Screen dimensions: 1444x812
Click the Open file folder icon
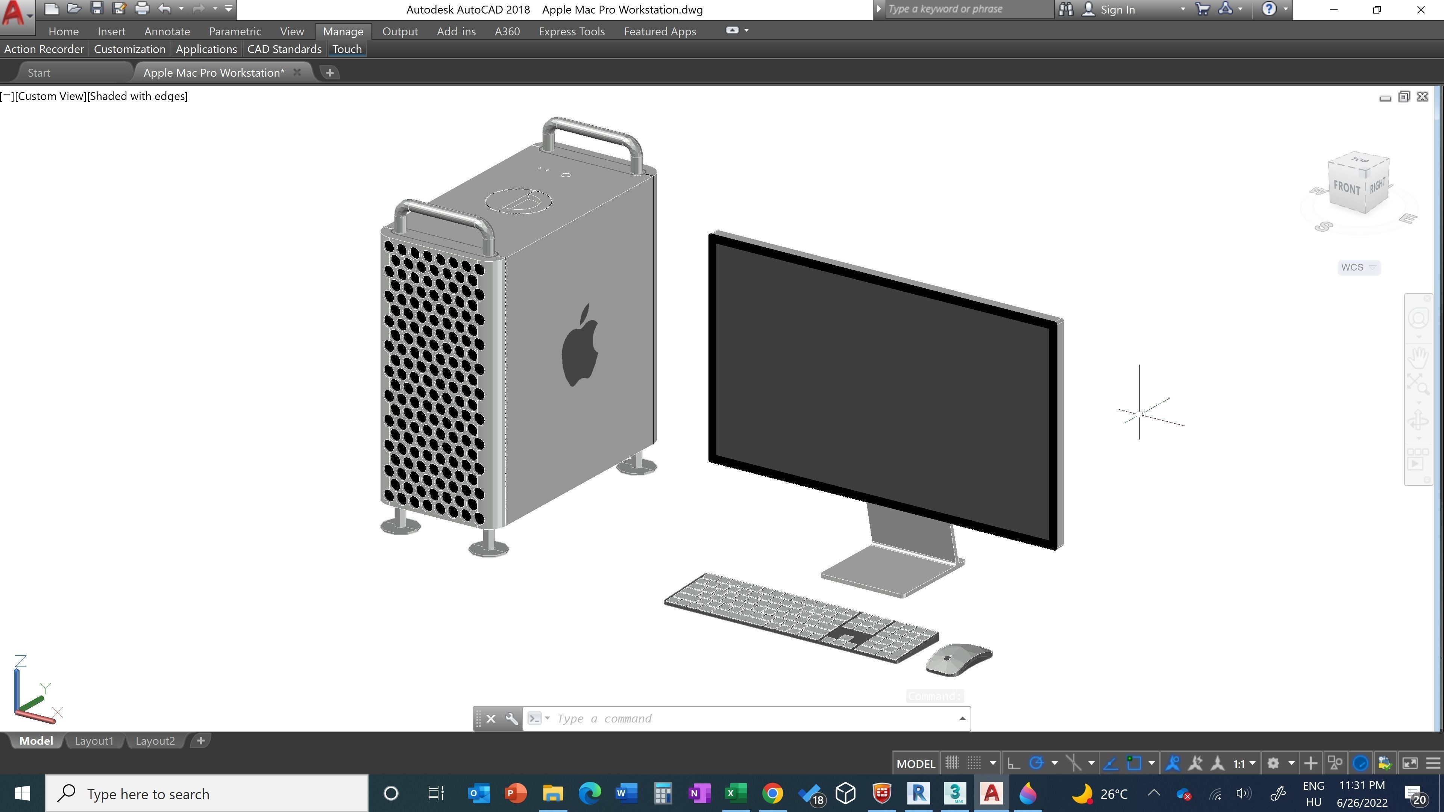pyautogui.click(x=74, y=9)
